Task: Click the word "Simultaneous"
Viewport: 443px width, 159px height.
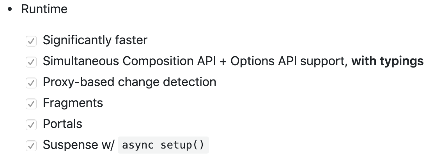Action: [x=81, y=61]
